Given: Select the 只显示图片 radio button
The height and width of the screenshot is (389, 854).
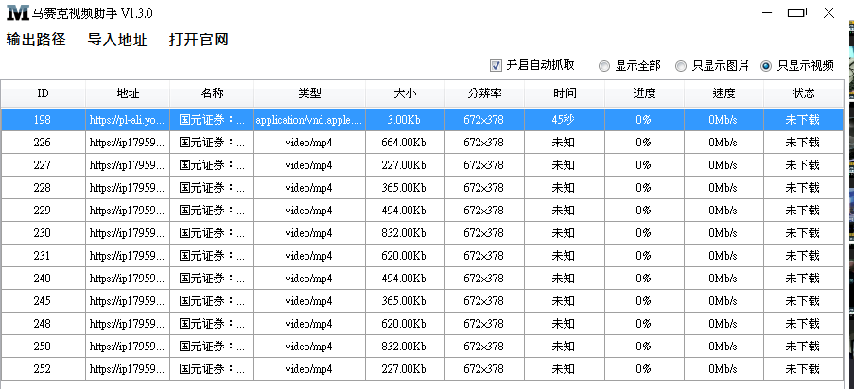Looking at the screenshot, I should tap(681, 66).
